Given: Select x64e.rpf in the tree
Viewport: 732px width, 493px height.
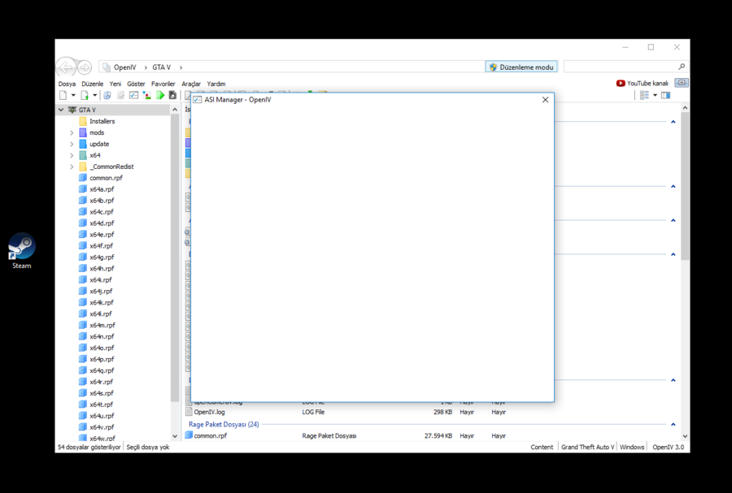Looking at the screenshot, I should (x=97, y=235).
